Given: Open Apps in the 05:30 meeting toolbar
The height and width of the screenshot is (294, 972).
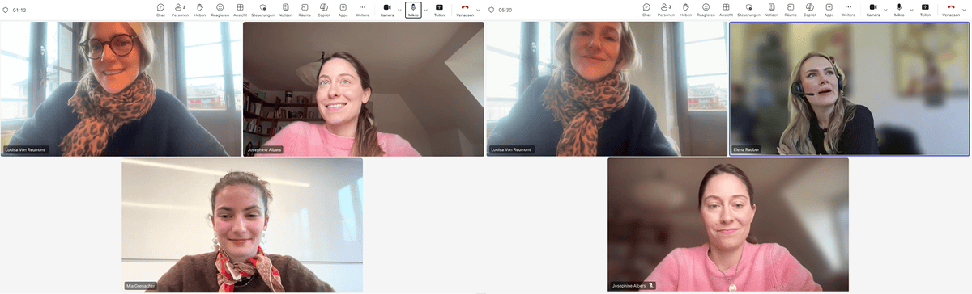Looking at the screenshot, I should point(829,10).
